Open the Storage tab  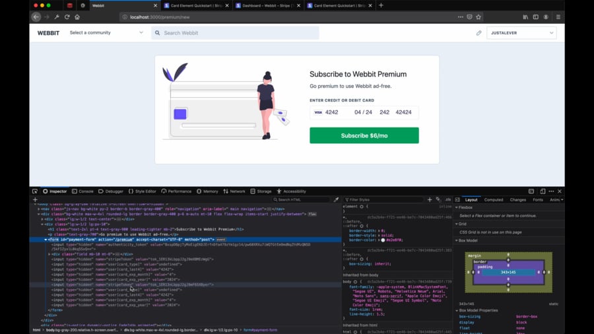click(261, 191)
